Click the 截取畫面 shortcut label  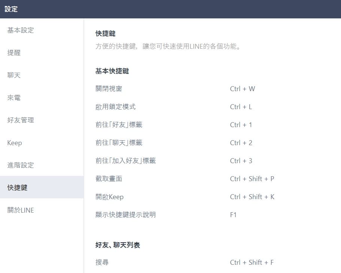click(x=109, y=178)
